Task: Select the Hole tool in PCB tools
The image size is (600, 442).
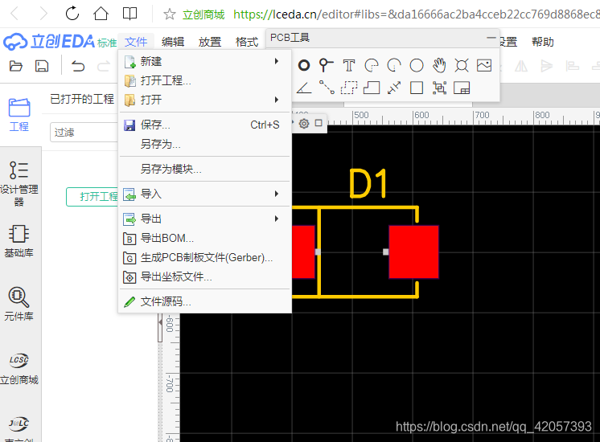Action: tap(462, 65)
